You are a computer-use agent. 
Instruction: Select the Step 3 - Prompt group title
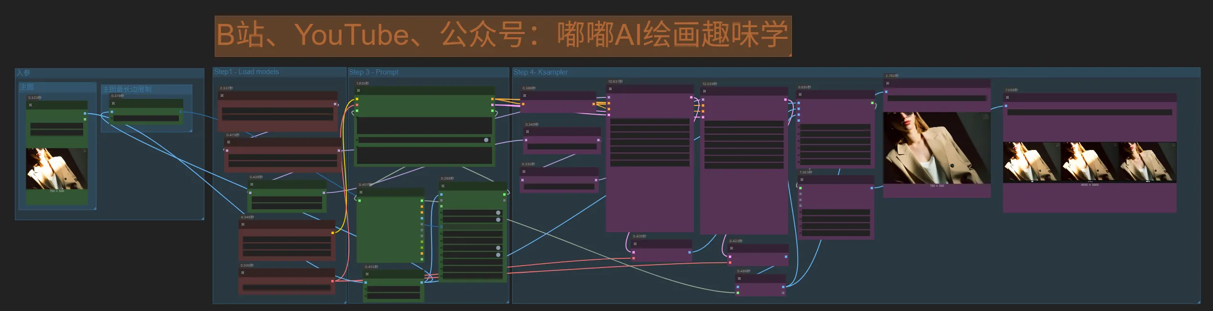pyautogui.click(x=373, y=72)
